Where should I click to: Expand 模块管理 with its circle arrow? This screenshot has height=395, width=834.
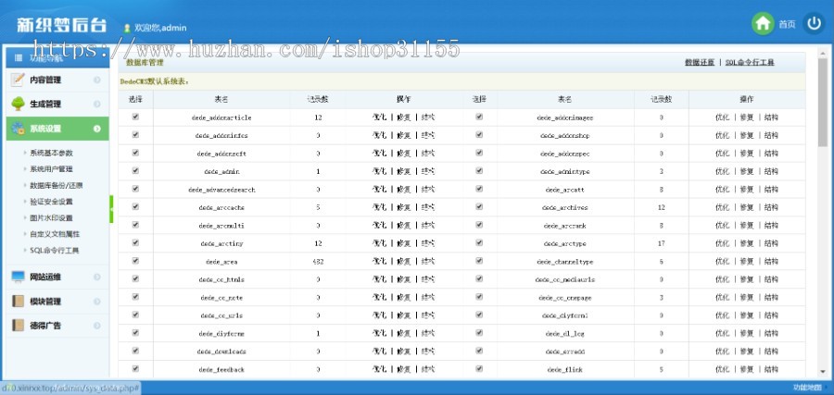(x=96, y=301)
